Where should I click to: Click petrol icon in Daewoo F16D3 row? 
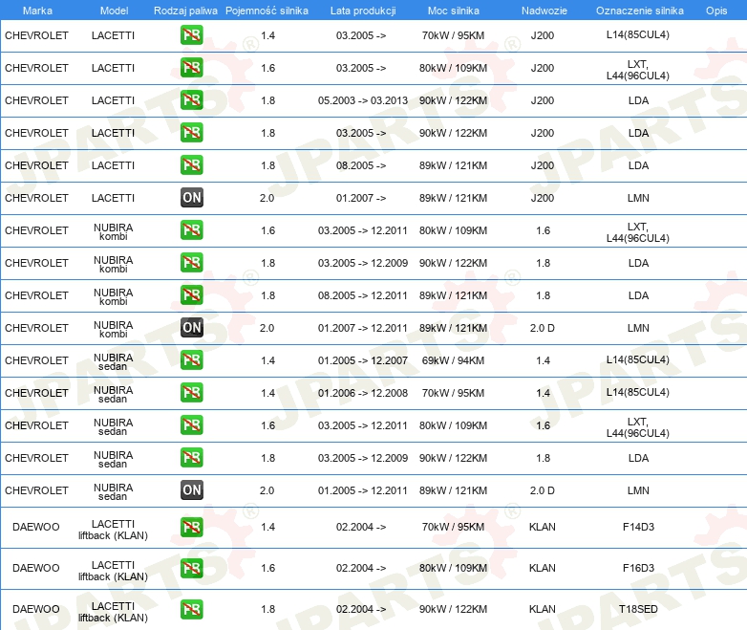point(191,568)
